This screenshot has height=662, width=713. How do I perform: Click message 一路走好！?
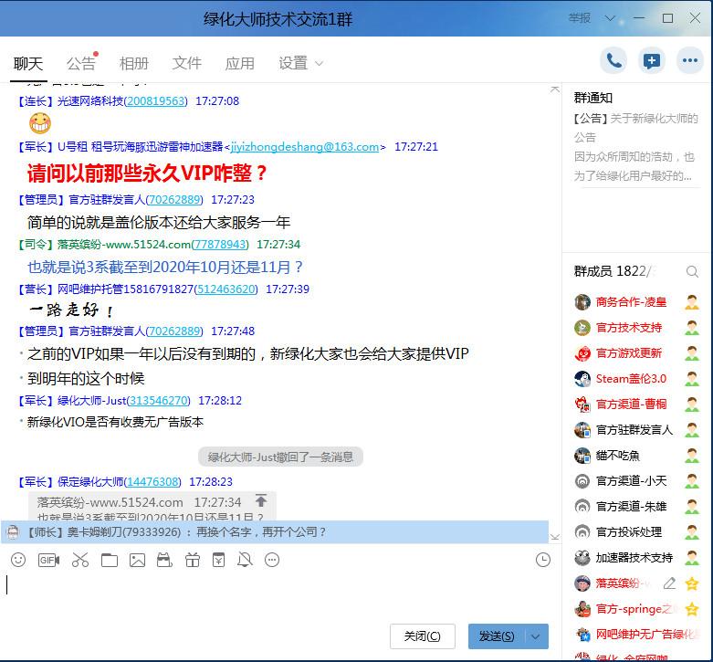(x=72, y=310)
